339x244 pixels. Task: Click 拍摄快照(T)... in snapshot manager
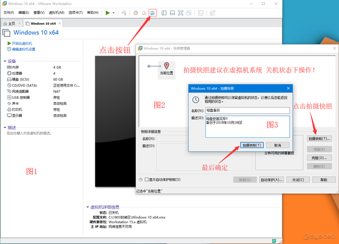(319, 138)
